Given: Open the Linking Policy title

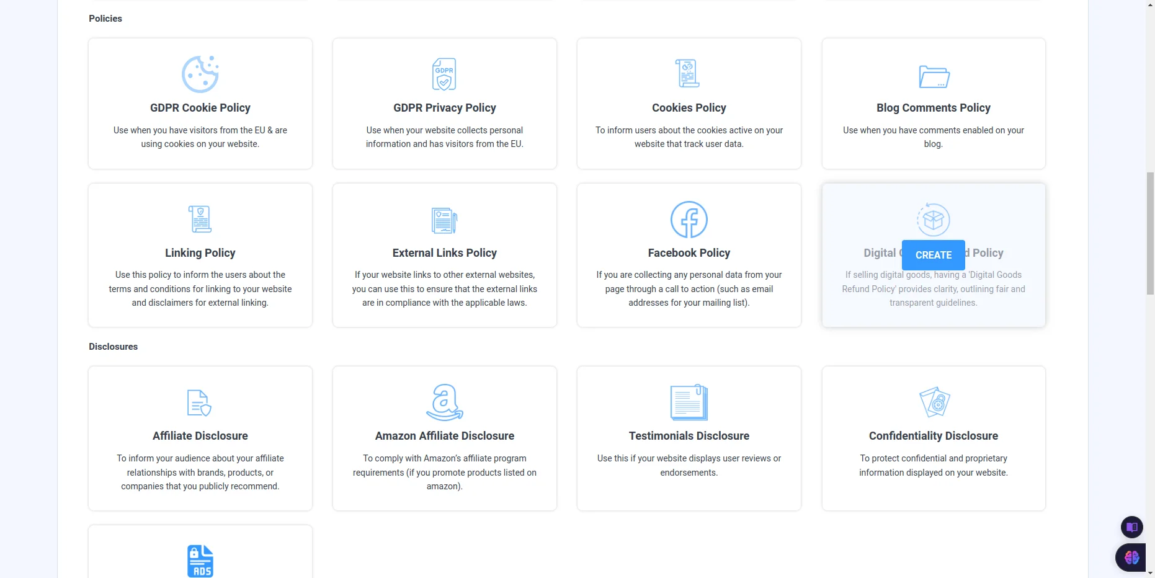Looking at the screenshot, I should pos(200,253).
